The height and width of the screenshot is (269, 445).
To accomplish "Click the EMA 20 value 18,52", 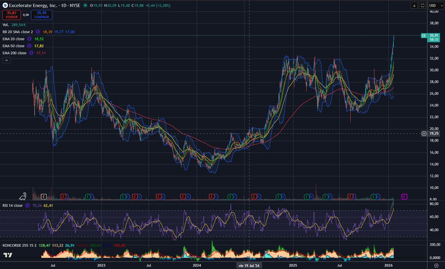I will 39,39.
